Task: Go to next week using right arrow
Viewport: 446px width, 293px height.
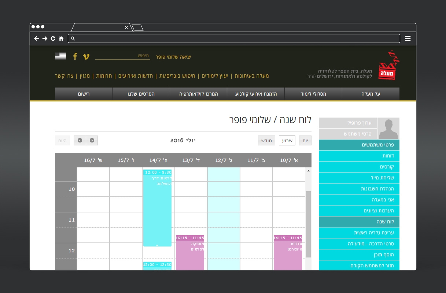Action: click(92, 141)
